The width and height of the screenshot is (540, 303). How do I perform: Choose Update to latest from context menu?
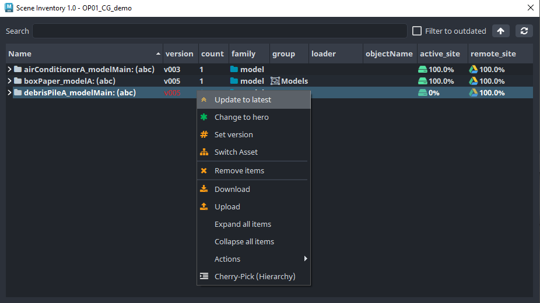click(254, 99)
